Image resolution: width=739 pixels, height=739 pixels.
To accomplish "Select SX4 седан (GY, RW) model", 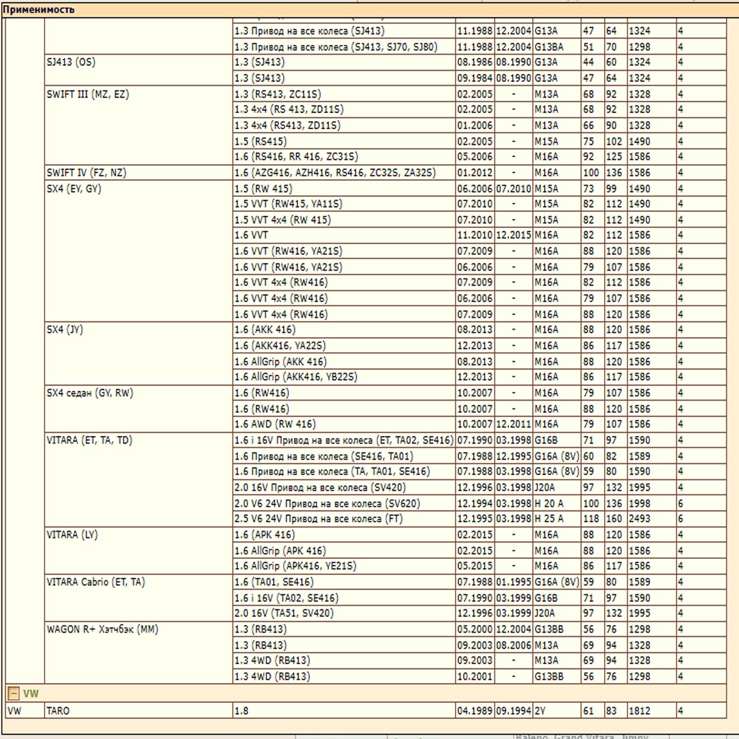I will 90,393.
